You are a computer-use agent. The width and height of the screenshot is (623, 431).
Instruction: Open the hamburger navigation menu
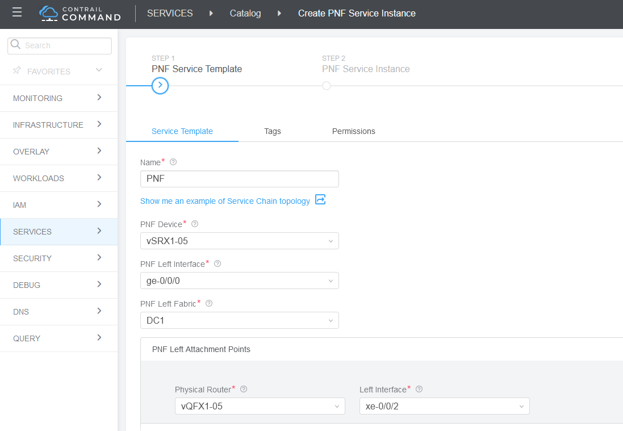17,12
